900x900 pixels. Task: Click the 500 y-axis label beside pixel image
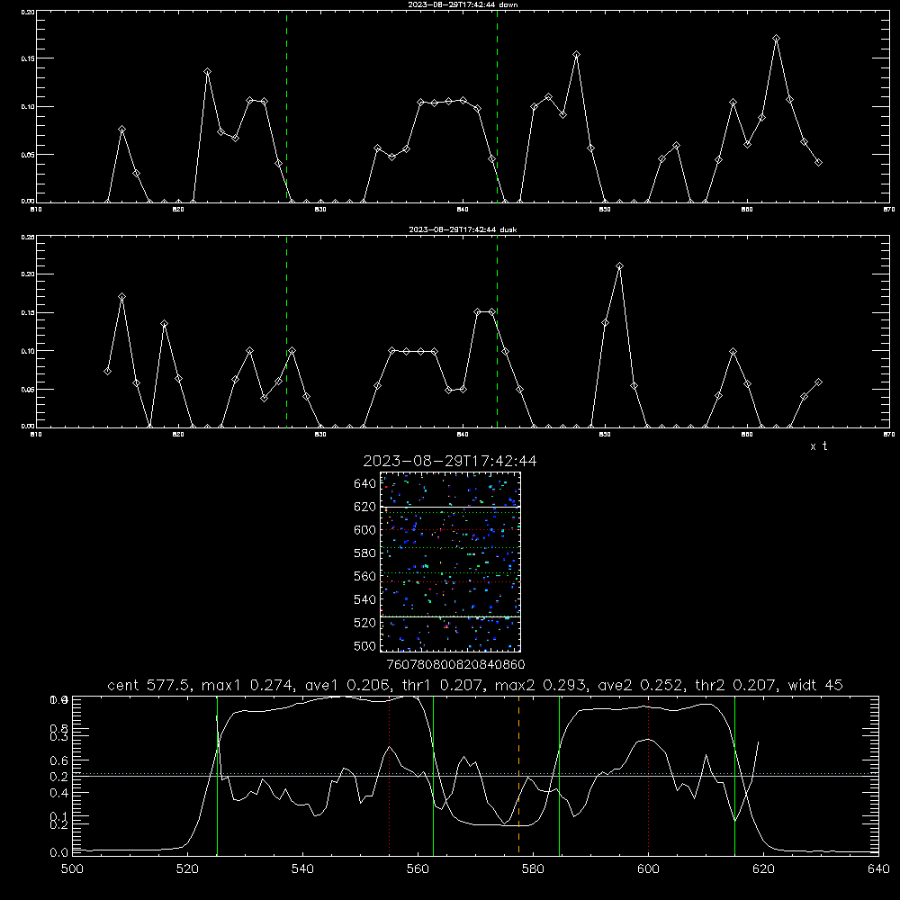tap(365, 645)
